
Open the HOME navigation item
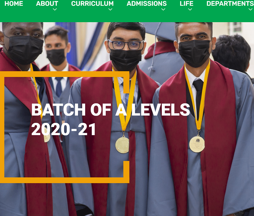click(14, 4)
